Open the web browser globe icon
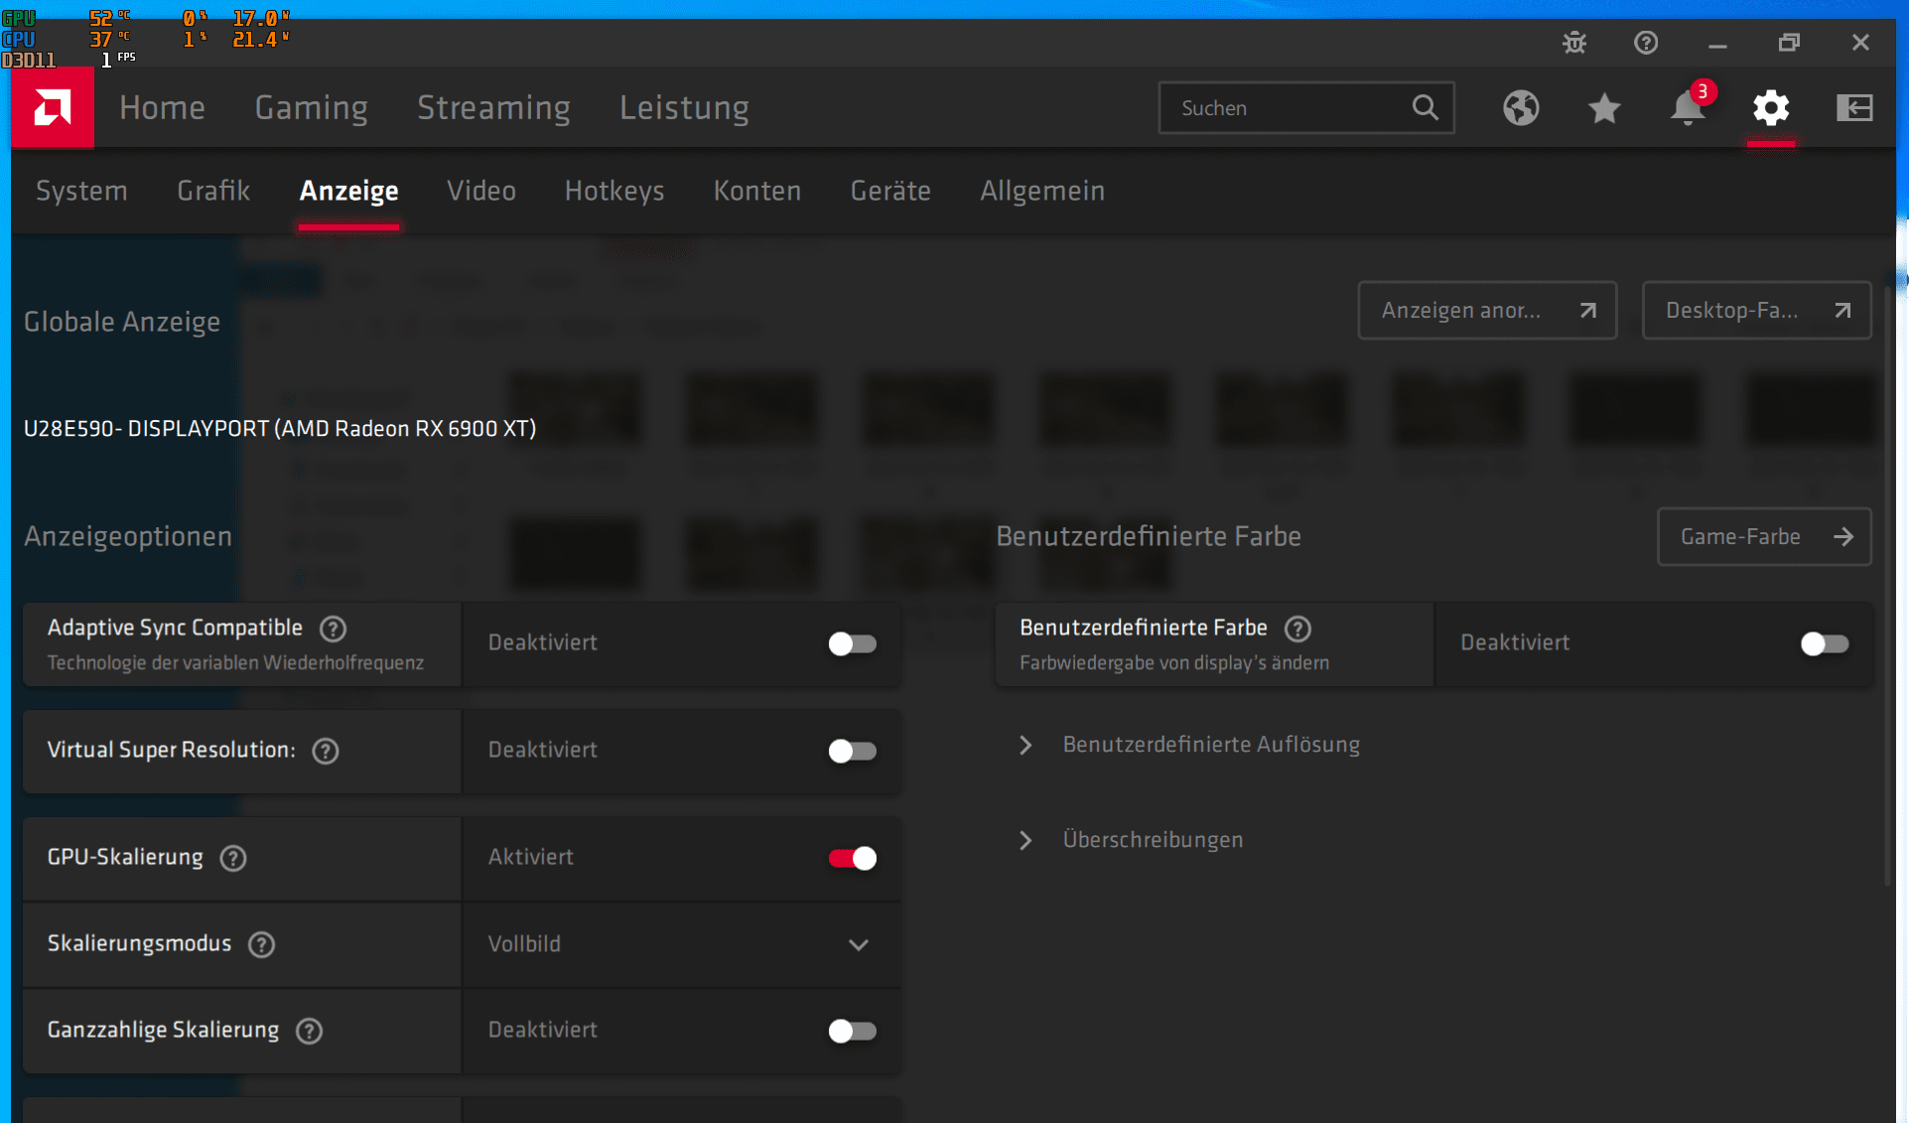The width and height of the screenshot is (1909, 1123). pos(1521,107)
